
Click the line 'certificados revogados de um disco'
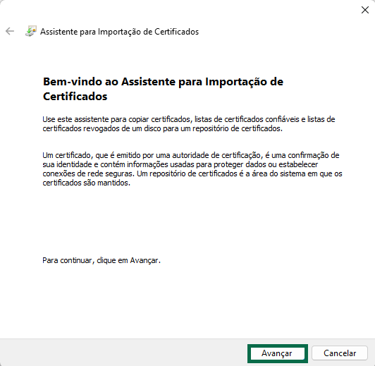(162, 128)
